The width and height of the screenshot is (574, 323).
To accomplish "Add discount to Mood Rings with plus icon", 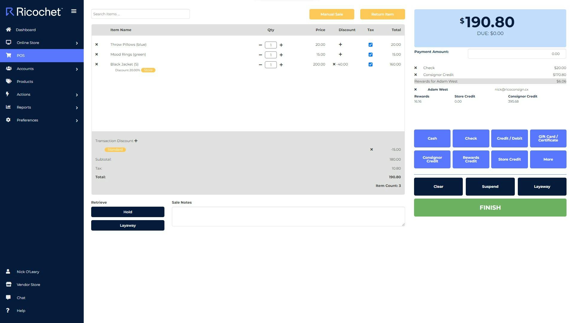I will [340, 54].
